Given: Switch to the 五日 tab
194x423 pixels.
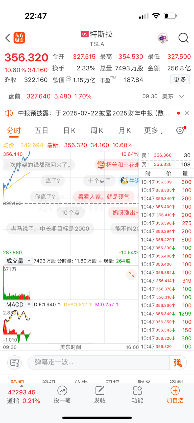Looking at the screenshot, I should [41, 130].
